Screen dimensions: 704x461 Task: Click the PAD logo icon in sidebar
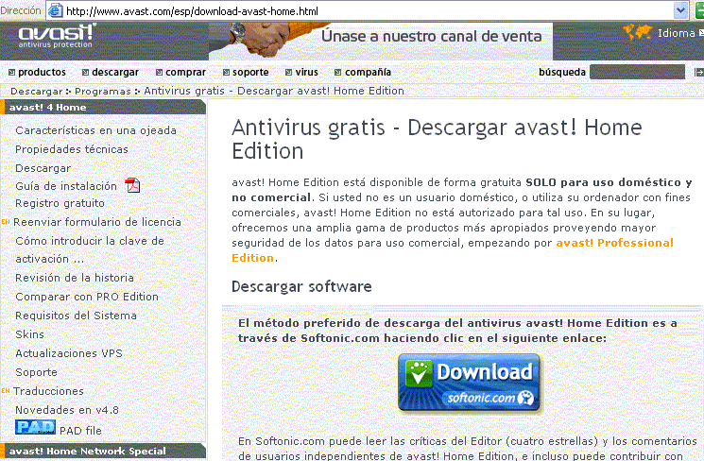(35, 427)
